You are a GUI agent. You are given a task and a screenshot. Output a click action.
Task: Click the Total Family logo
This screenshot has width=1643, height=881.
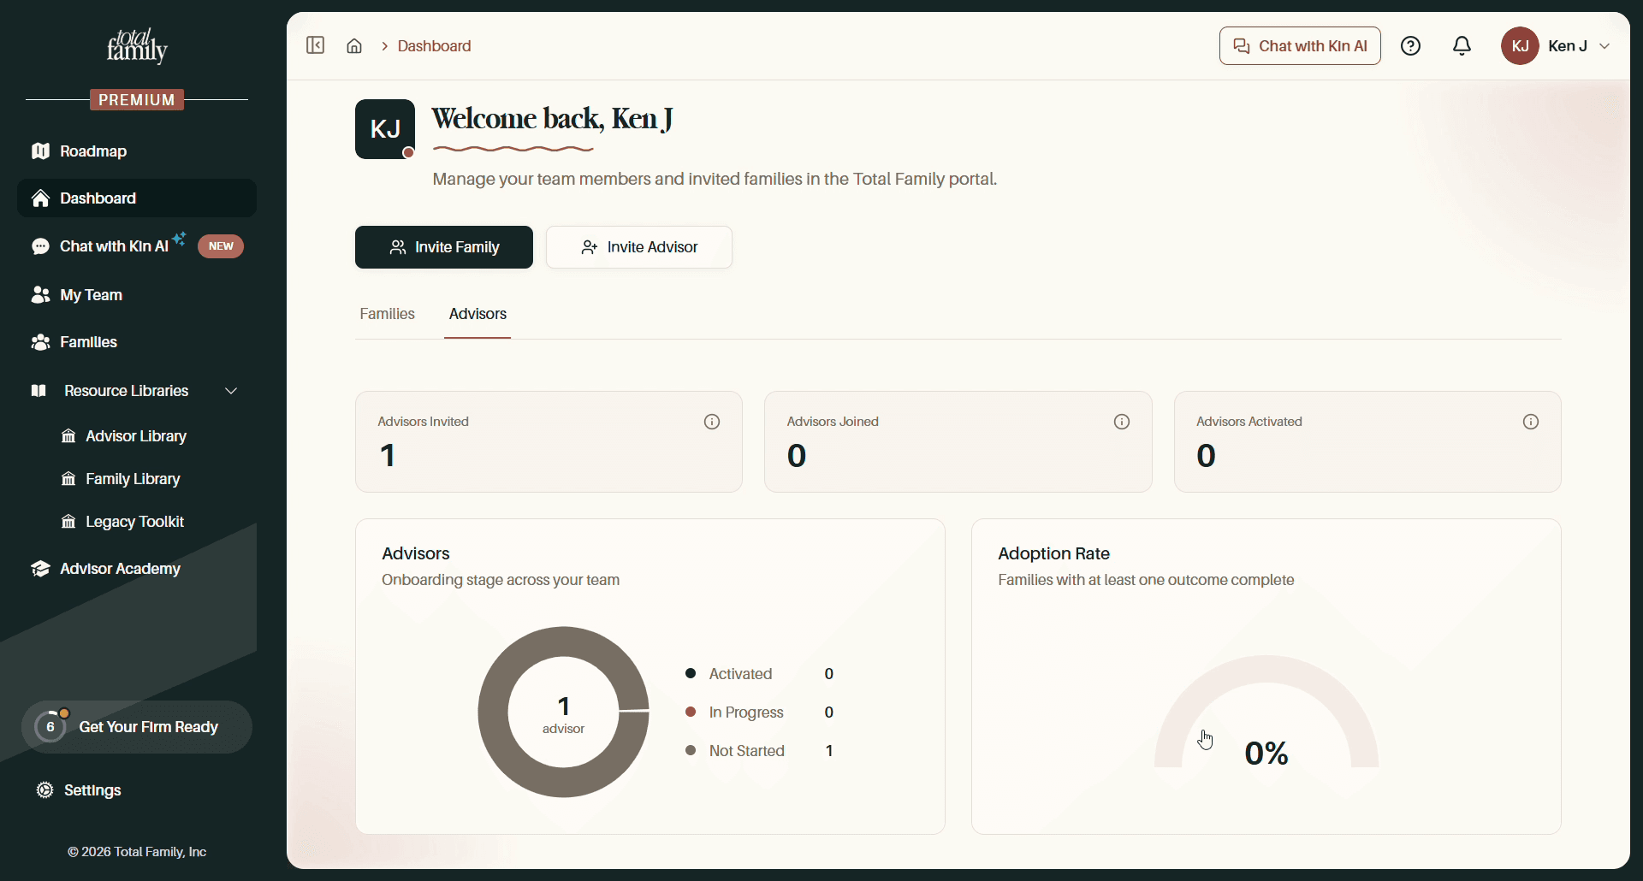point(137,46)
